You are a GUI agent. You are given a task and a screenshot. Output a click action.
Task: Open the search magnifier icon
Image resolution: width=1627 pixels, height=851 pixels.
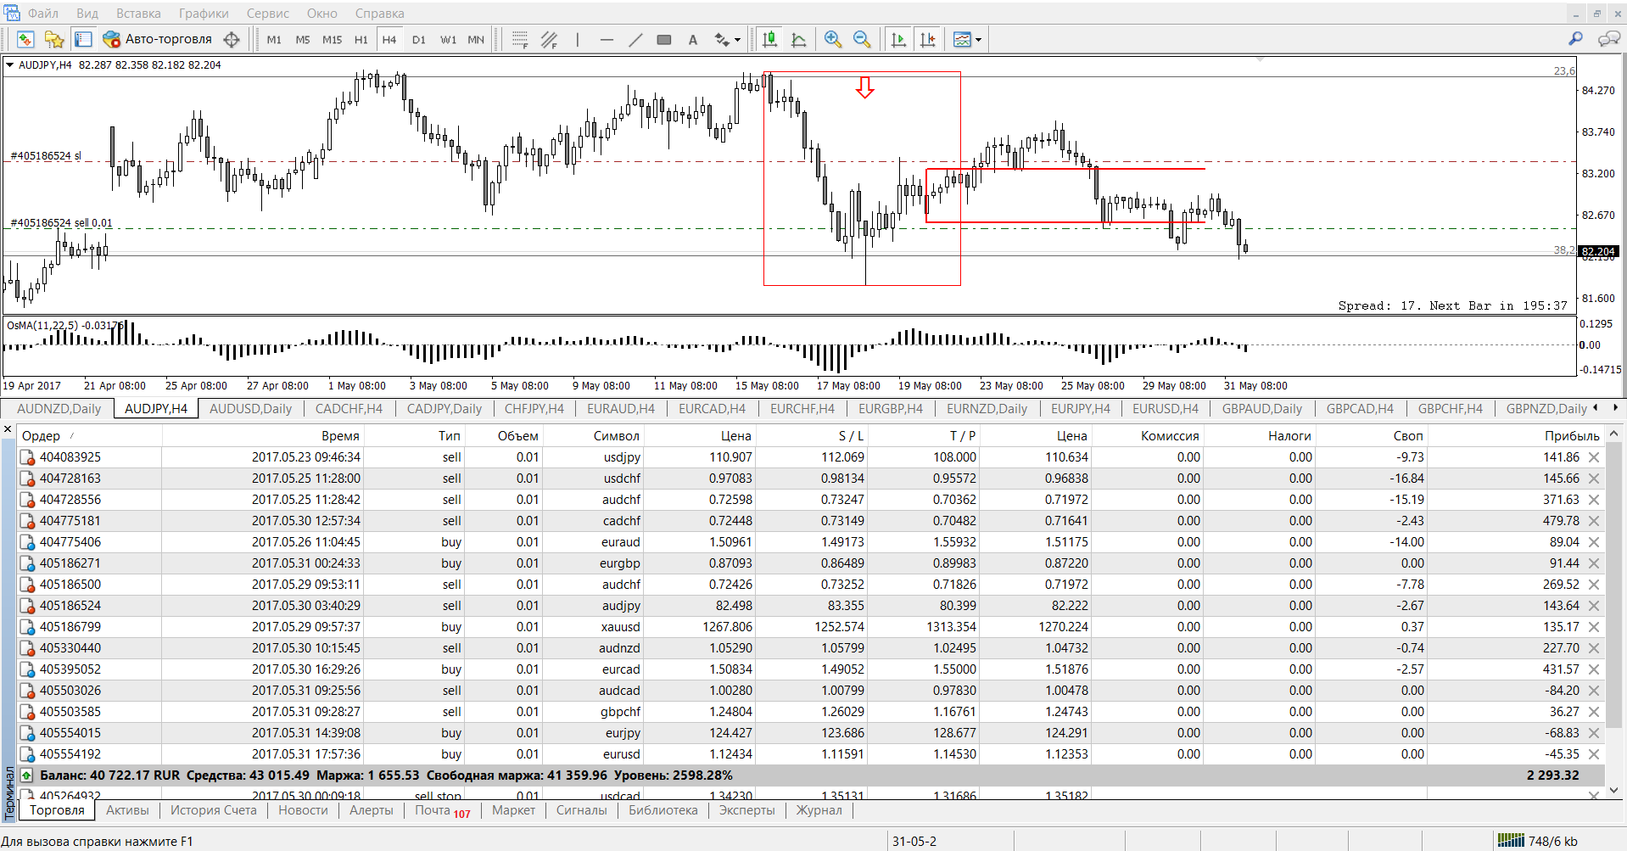pos(1575,38)
